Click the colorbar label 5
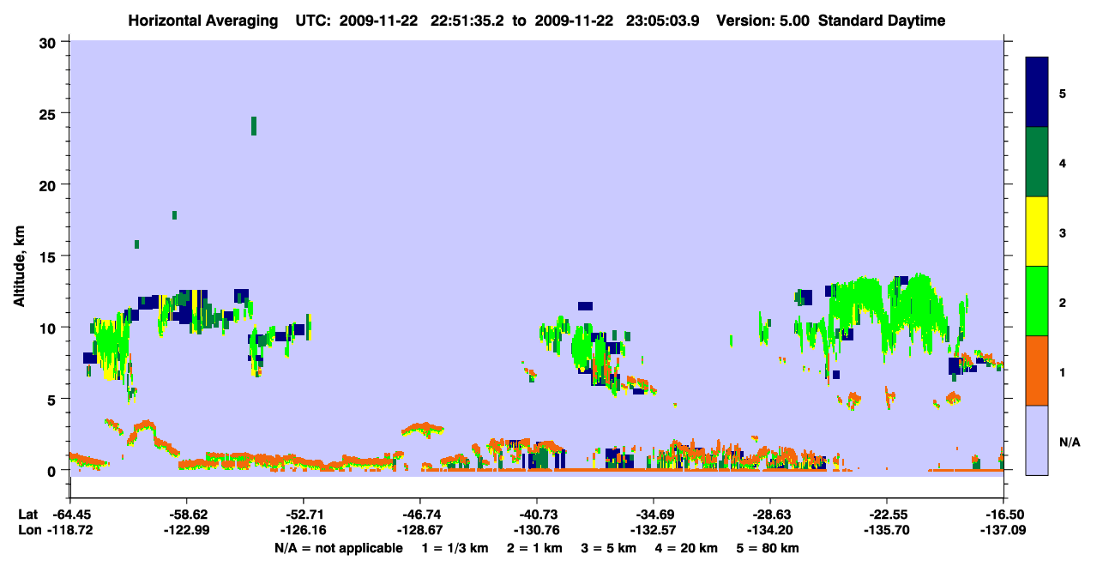This screenshot has width=1115, height=572. tap(1063, 93)
